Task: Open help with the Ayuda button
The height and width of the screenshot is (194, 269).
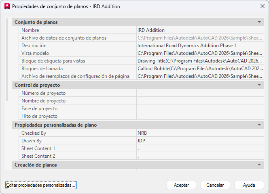Action: coord(249,185)
